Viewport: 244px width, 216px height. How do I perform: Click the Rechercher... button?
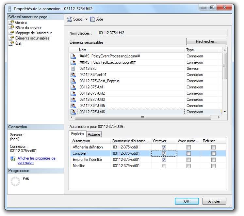tap(206, 42)
